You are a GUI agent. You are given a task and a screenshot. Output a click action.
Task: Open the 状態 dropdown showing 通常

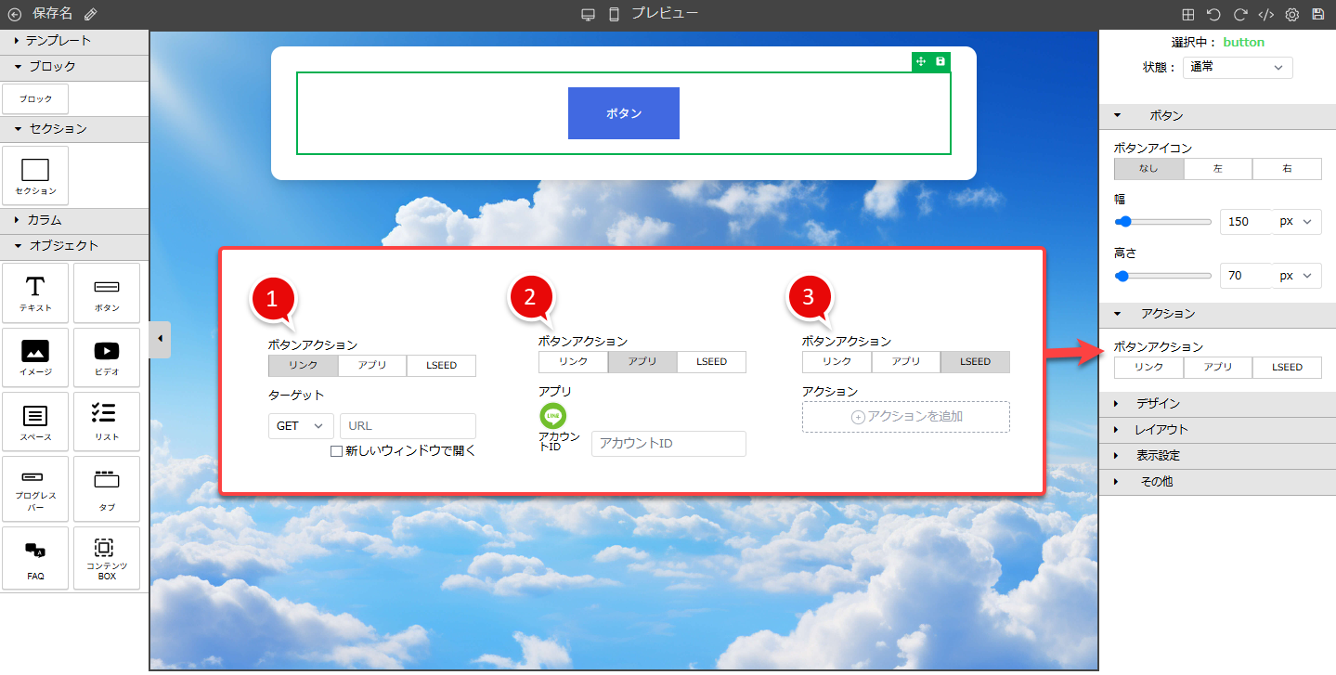(x=1238, y=68)
